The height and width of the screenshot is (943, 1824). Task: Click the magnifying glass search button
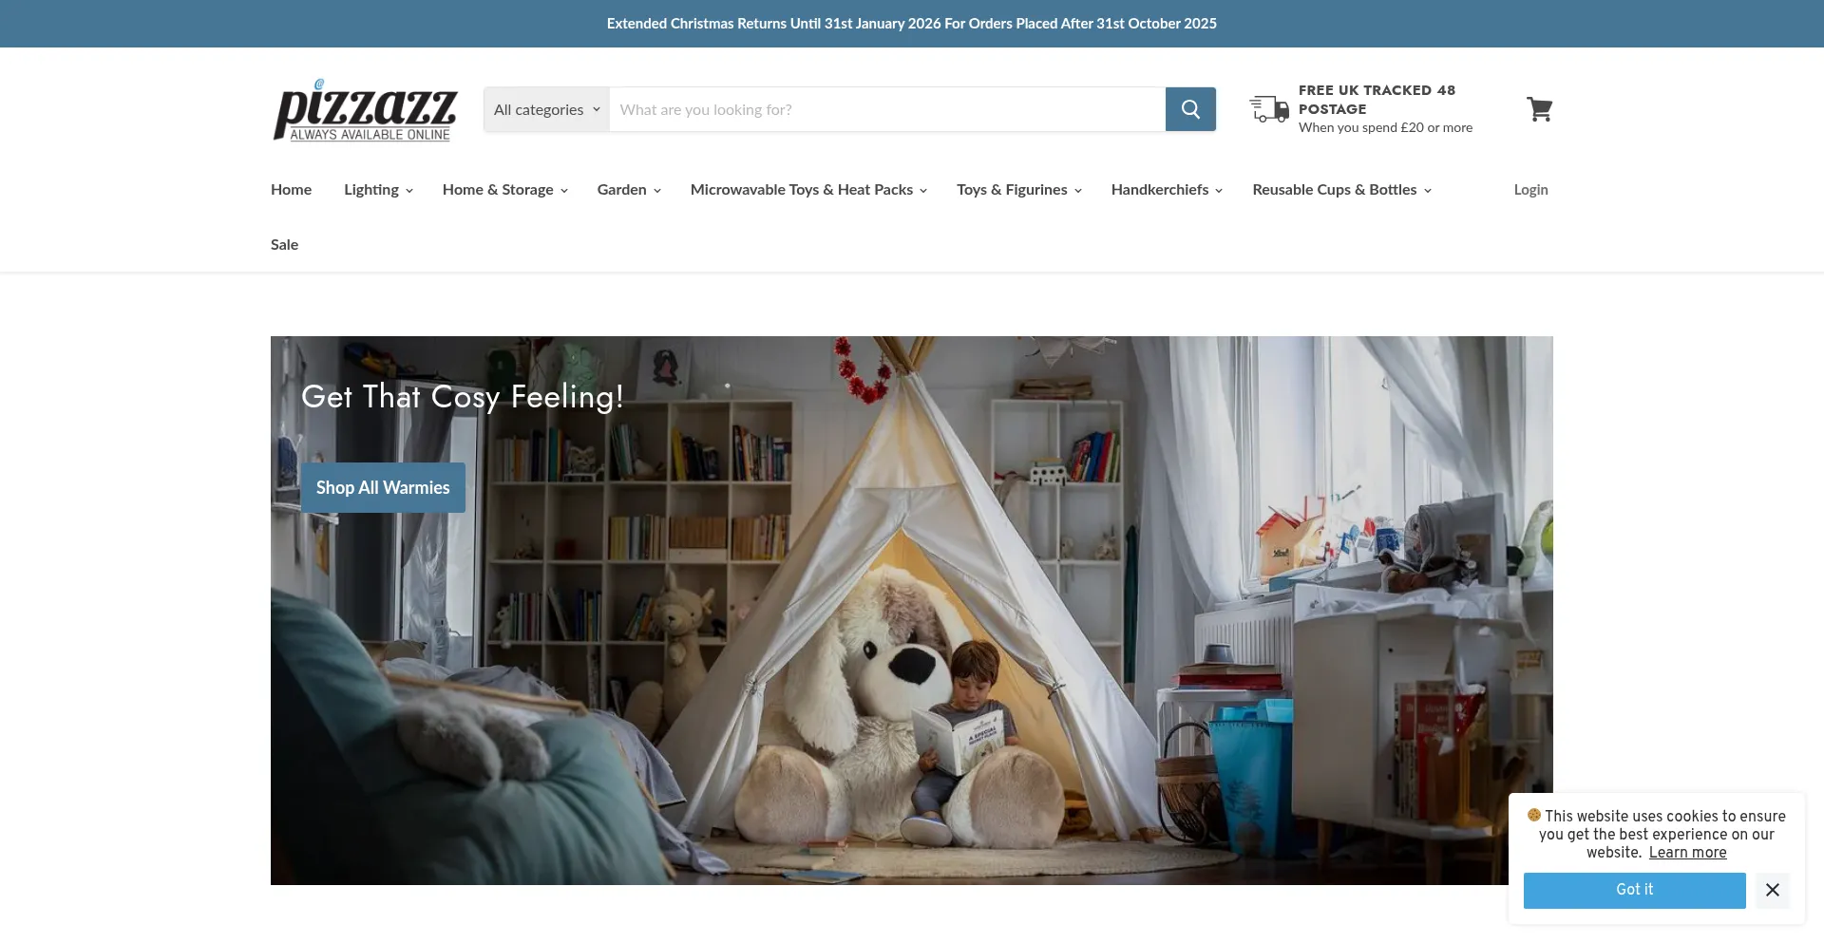1190,109
